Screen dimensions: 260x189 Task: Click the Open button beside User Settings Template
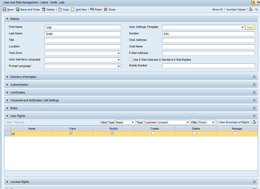click(x=250, y=27)
